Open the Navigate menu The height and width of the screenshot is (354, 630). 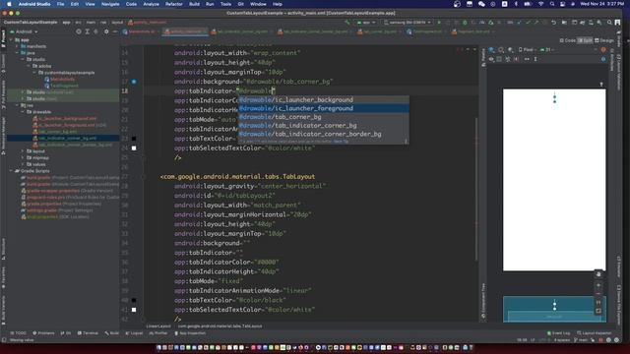pyautogui.click(x=110, y=4)
